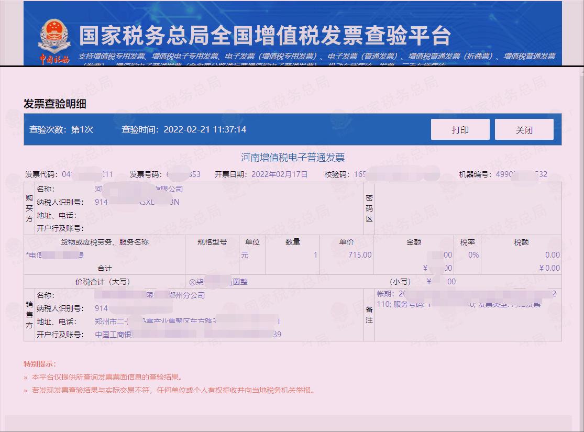The height and width of the screenshot is (432, 584).
Task: Click the 关闭 close button
Action: point(524,129)
